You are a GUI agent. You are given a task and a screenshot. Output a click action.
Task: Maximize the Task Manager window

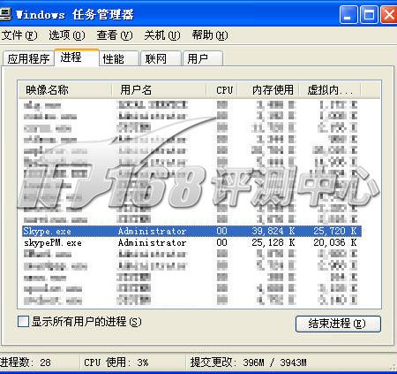(369, 14)
